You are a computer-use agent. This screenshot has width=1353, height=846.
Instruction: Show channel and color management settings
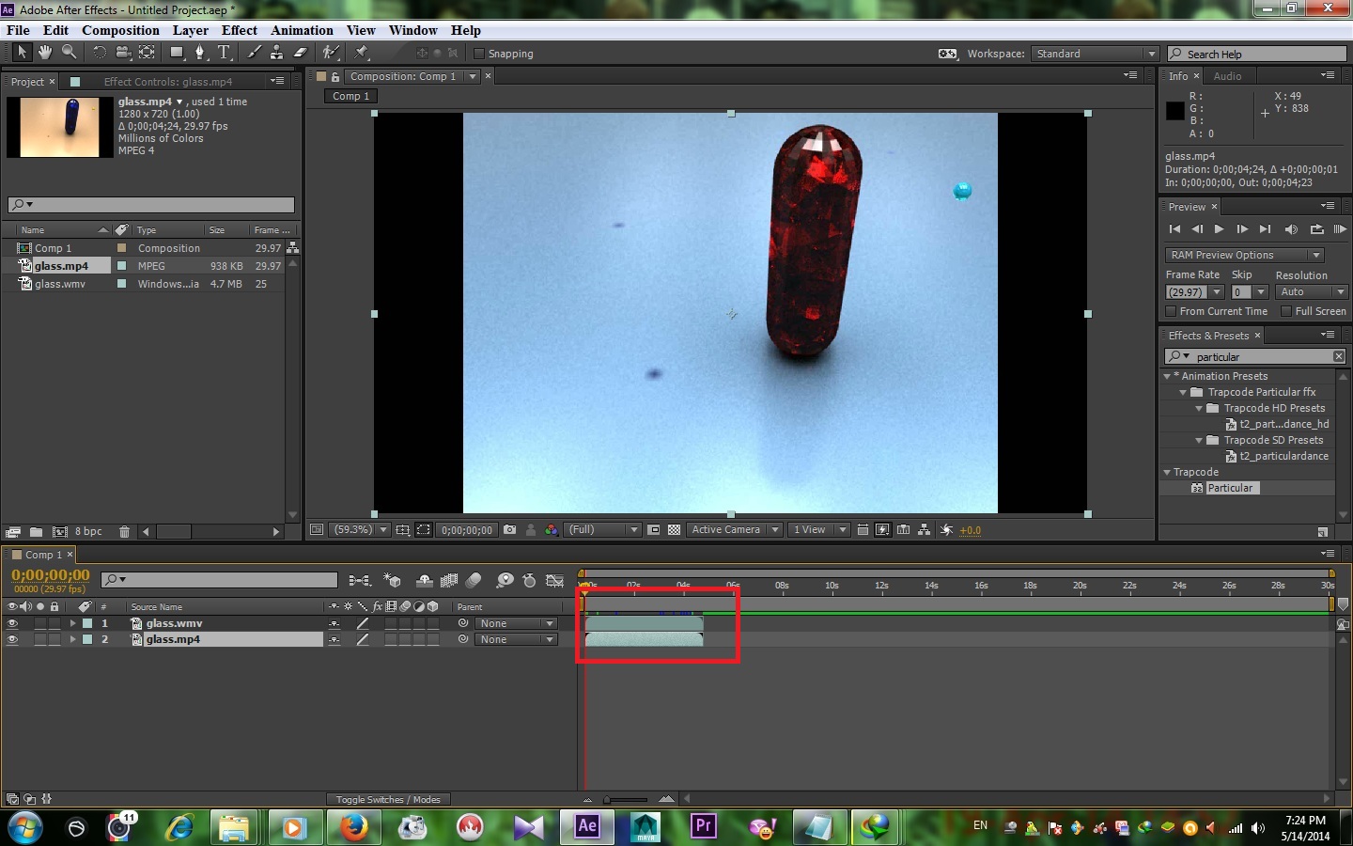coord(551,530)
